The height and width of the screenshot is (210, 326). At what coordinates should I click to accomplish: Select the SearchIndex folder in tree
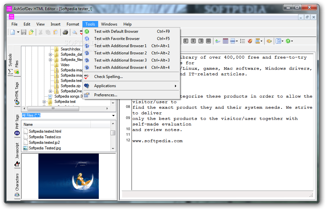[70, 49]
